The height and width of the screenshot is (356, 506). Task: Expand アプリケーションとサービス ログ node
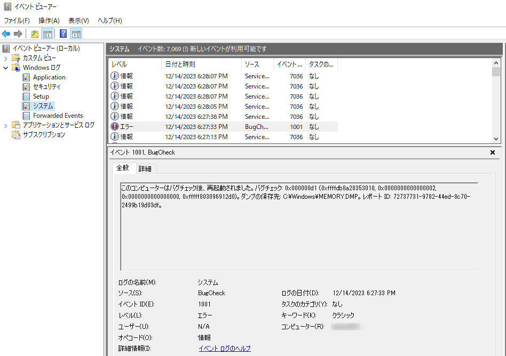point(5,125)
